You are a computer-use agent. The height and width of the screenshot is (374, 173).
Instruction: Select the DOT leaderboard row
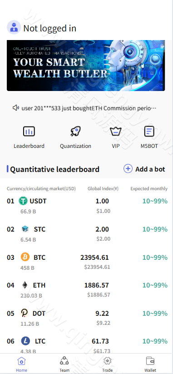point(87,318)
